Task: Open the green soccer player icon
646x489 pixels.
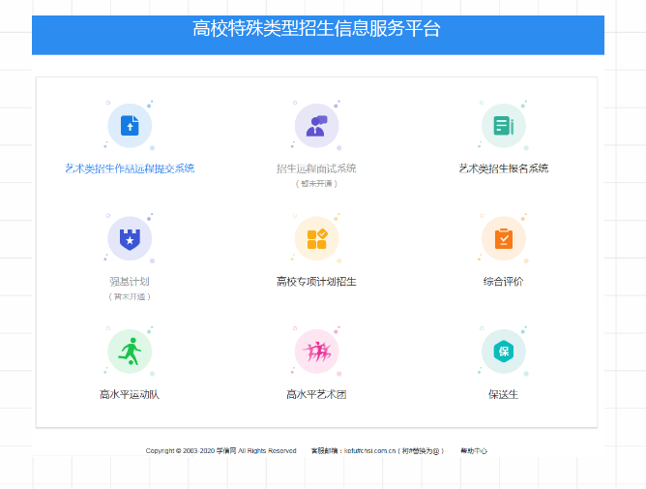Action: tap(130, 351)
